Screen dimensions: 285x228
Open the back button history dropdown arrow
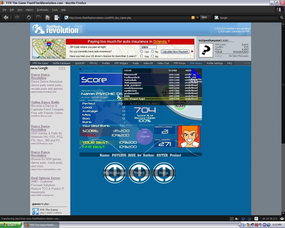click(11, 18)
